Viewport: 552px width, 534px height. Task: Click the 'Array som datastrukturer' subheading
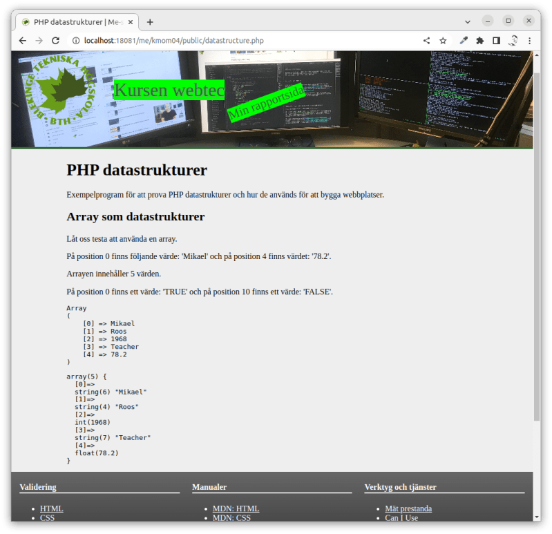point(135,216)
